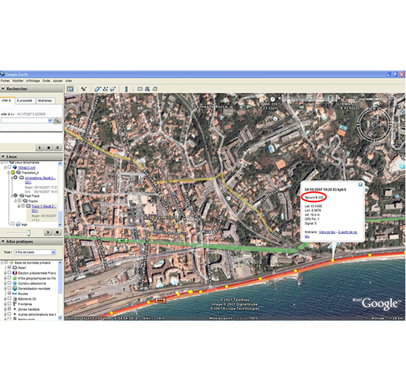Toggle the Élection présidentielle layer checkbox
Viewport: 406px width, 374px height.
pyautogui.click(x=9, y=273)
